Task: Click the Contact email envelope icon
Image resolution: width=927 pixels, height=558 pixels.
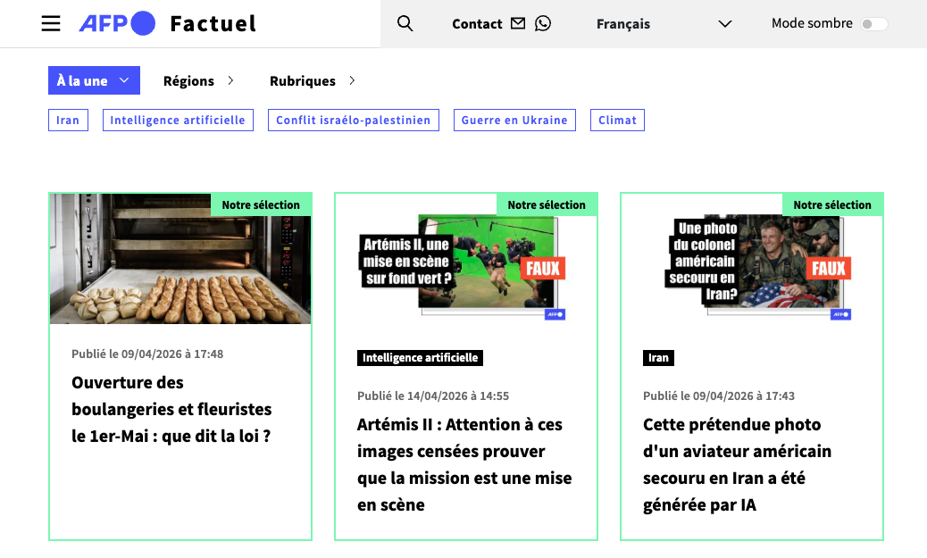Action: 518,23
